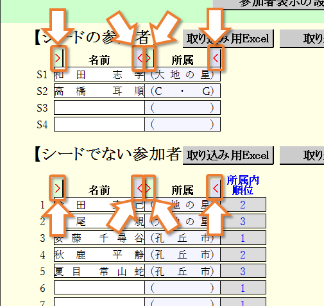324x306 pixels.
Task: Select S1 name field 和田 志学
Action: tap(99, 74)
